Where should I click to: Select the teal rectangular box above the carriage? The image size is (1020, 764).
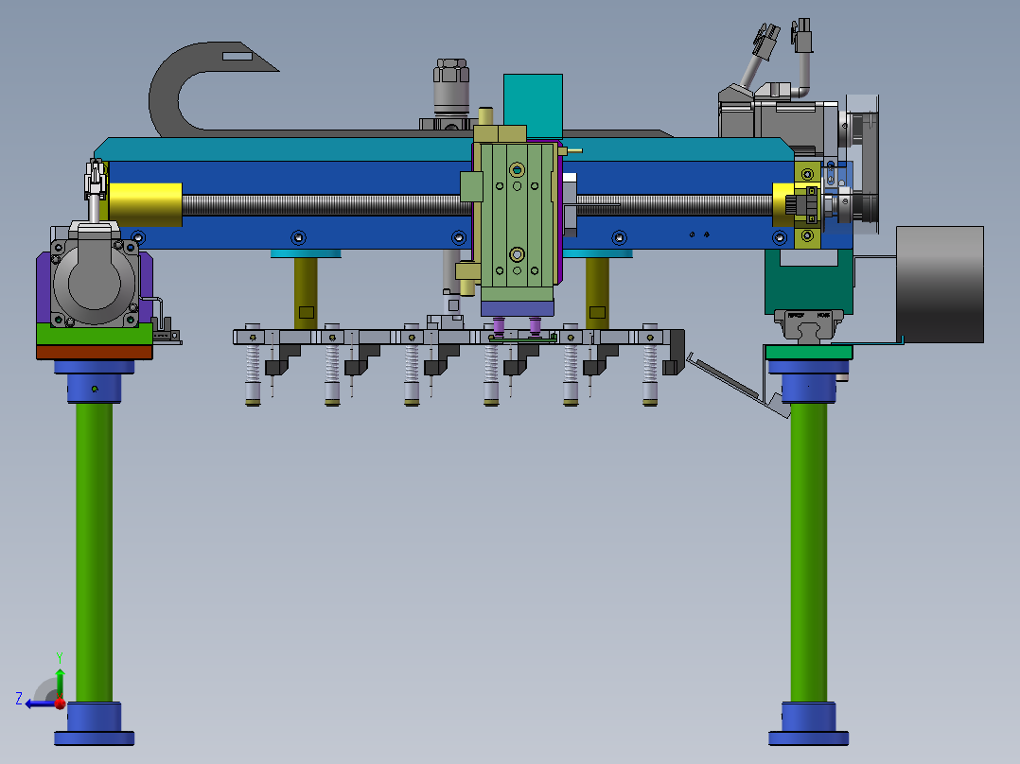coord(533,105)
